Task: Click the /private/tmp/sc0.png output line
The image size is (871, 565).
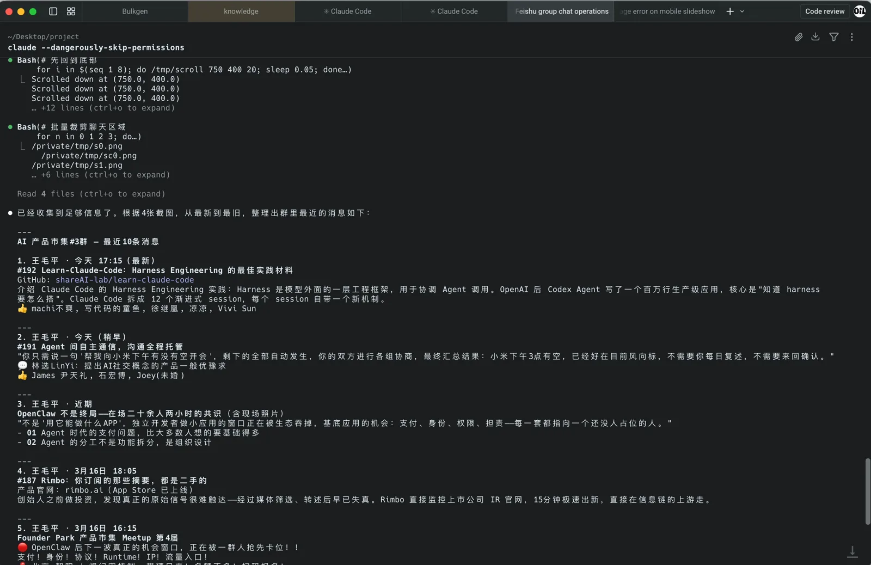Action: (89, 156)
